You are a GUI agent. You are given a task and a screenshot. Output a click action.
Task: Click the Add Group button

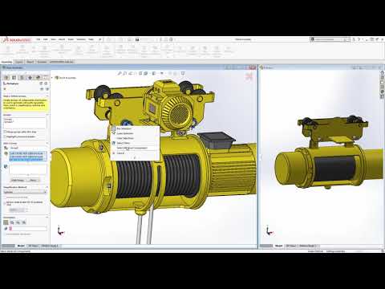coord(18,180)
